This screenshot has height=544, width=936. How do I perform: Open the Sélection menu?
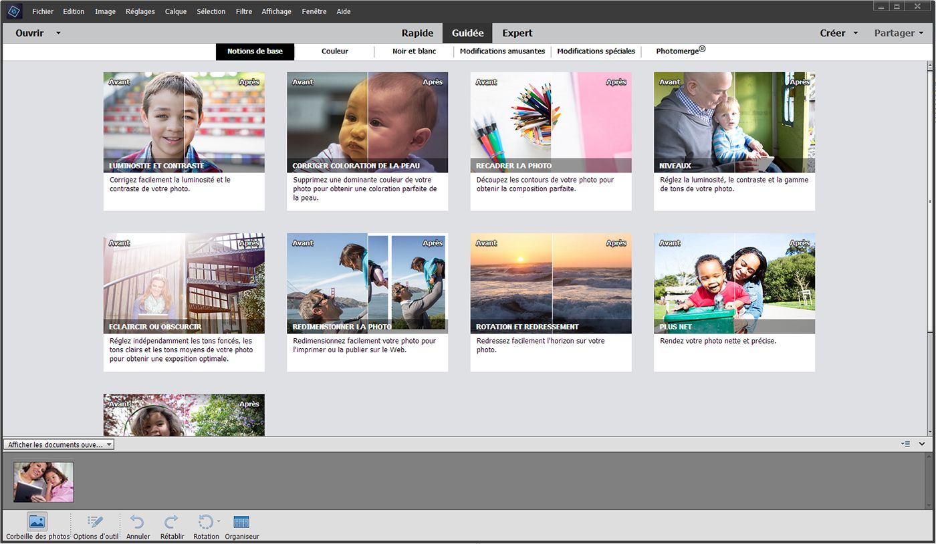point(211,11)
